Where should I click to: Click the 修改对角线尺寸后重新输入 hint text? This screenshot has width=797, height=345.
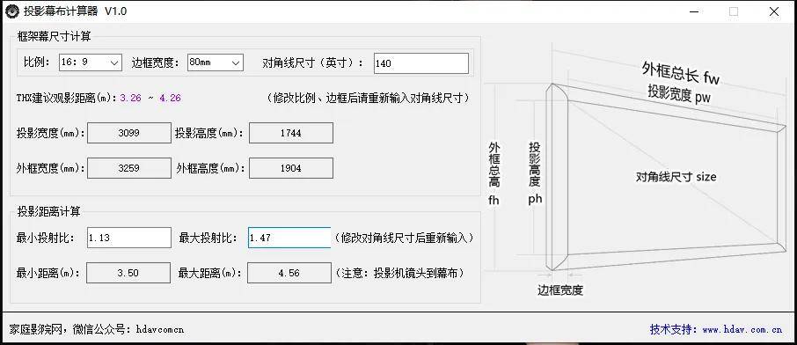[404, 238]
